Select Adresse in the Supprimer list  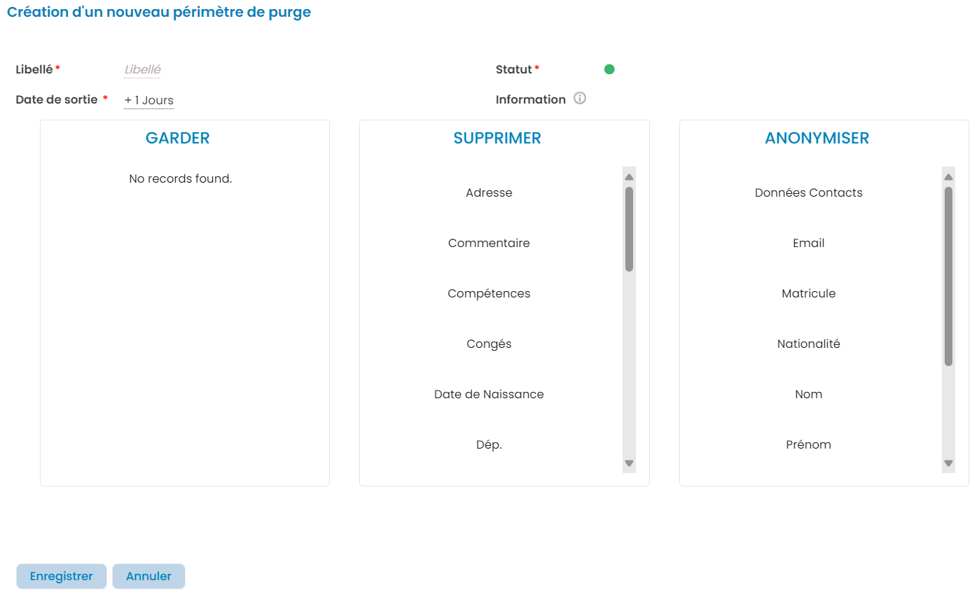pos(489,192)
